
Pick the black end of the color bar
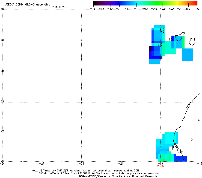(x=94, y=4)
